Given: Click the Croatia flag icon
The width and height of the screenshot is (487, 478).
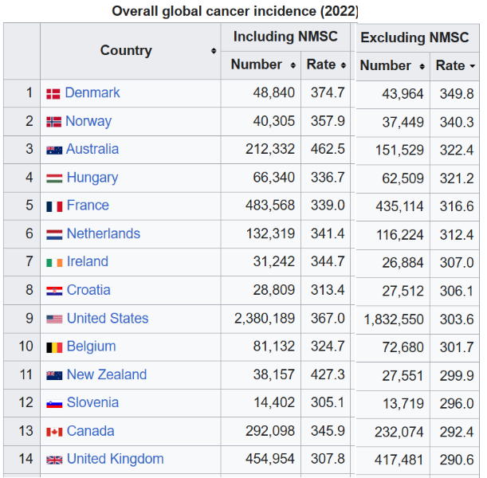Looking at the screenshot, I should [x=54, y=291].
